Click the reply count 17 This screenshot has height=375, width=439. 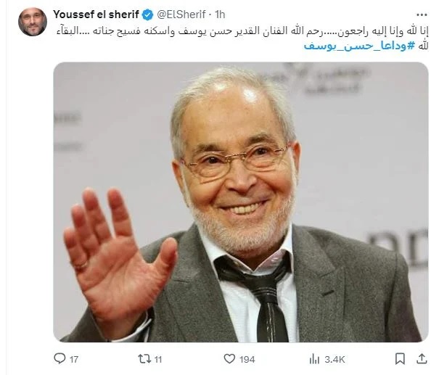coord(74,359)
